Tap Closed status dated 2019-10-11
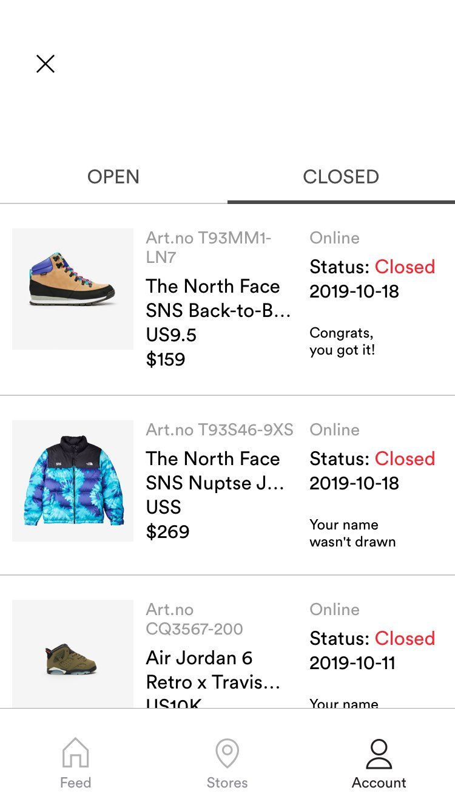This screenshot has height=810, width=455. click(x=405, y=638)
